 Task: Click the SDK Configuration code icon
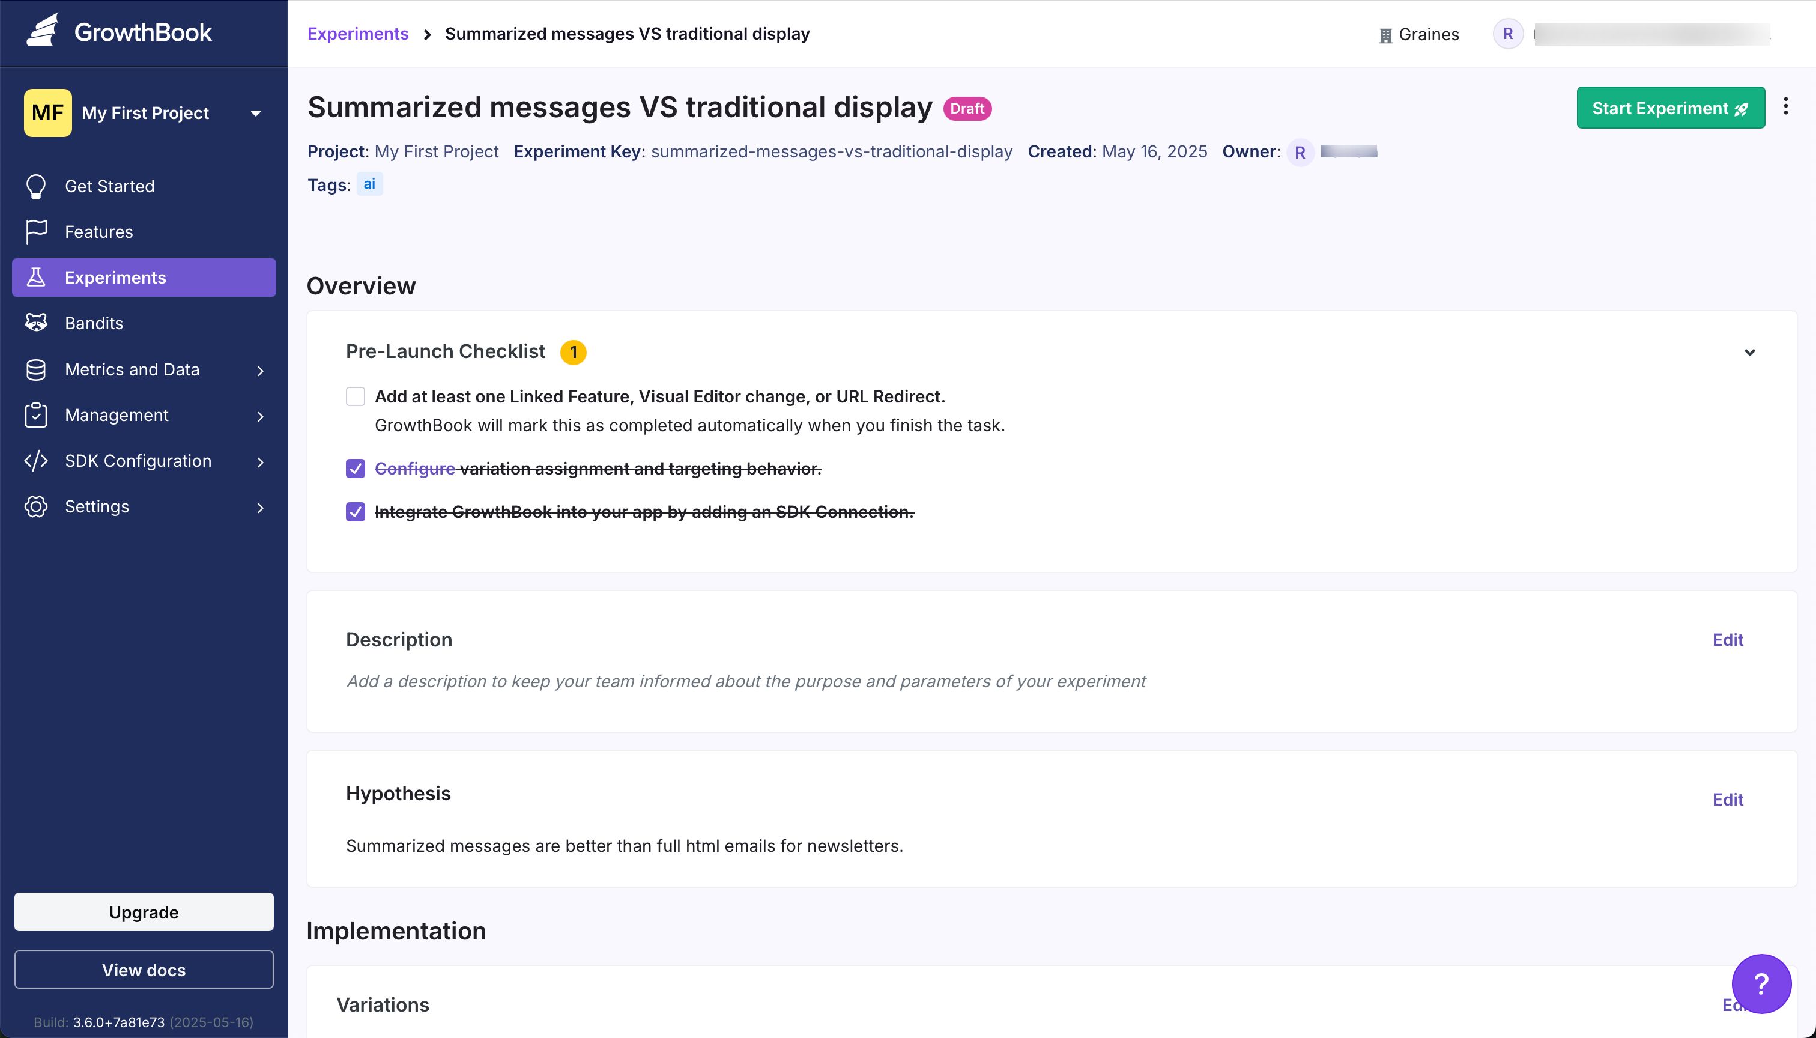[x=35, y=461]
